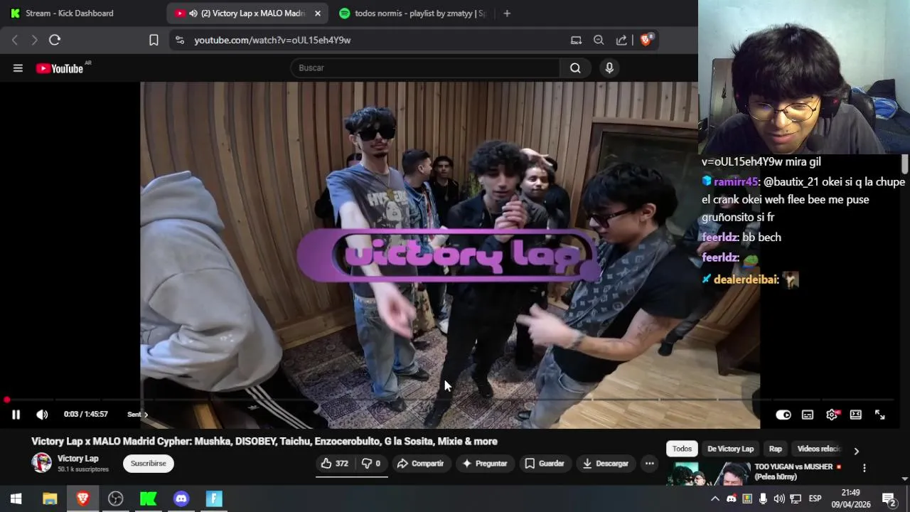
Task: Go back in browser history
Action: [x=15, y=40]
